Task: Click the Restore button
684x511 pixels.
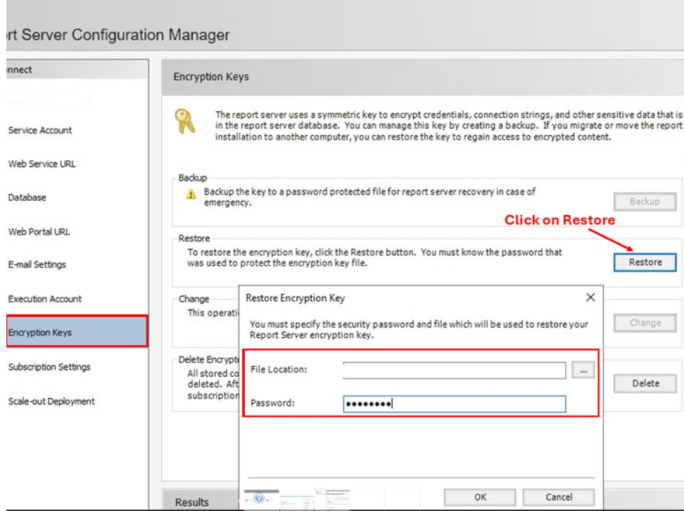Action: pos(645,262)
